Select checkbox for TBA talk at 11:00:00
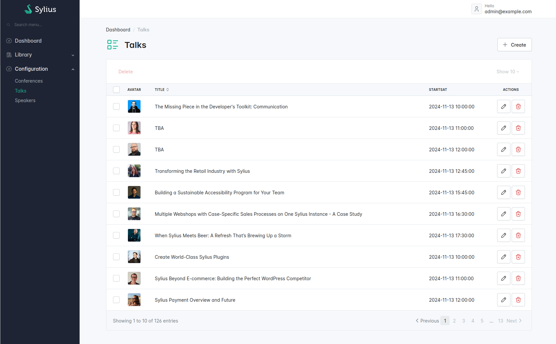 click(116, 128)
